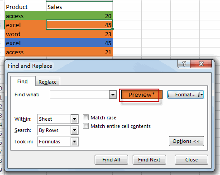This screenshot has width=220, height=175.
Task: Select the orange word cell
Action: coord(25,34)
